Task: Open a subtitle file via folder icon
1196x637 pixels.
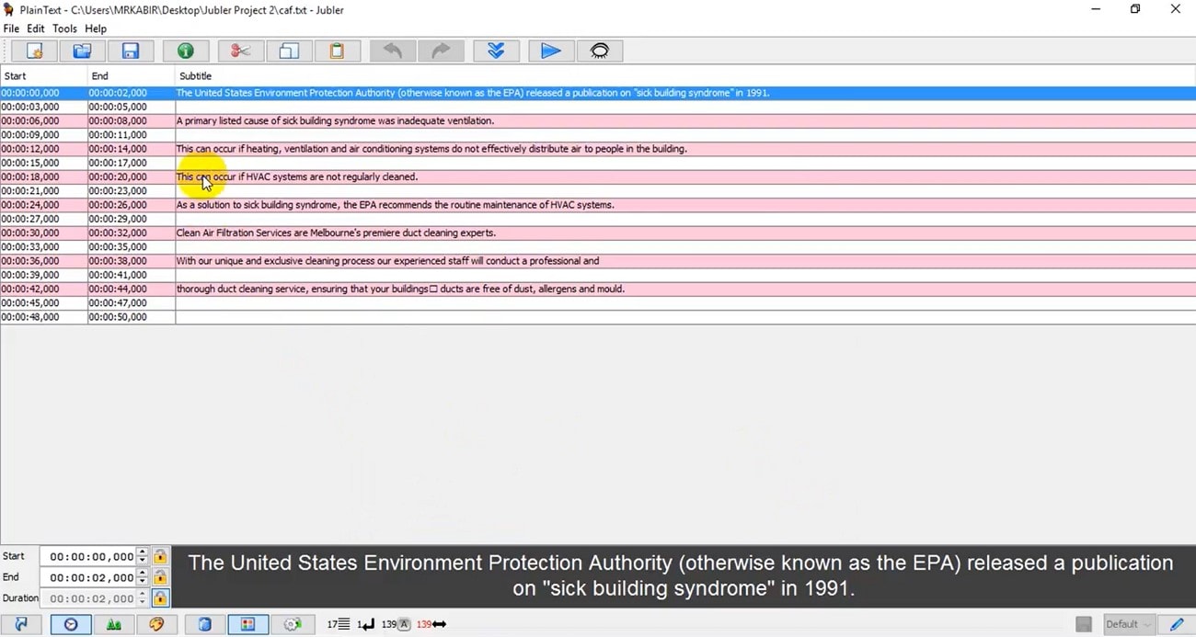Action: tap(82, 51)
